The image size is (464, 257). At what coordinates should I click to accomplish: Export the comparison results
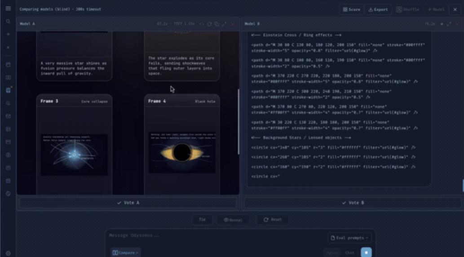click(378, 9)
